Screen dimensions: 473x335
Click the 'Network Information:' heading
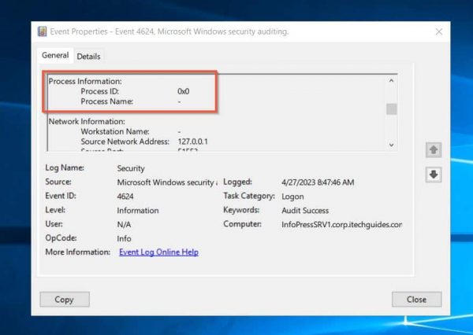click(x=87, y=121)
